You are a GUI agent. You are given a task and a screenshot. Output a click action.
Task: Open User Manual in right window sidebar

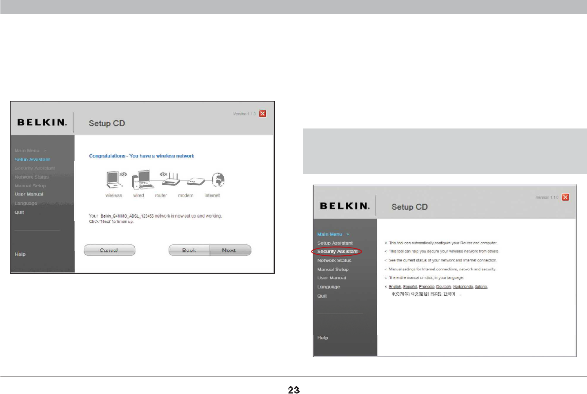tap(332, 278)
